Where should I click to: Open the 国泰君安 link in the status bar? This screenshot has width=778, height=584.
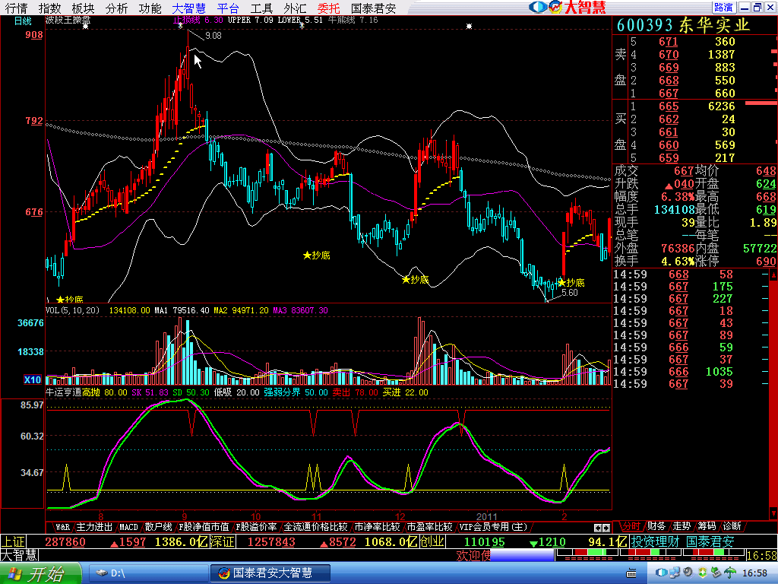[710, 541]
